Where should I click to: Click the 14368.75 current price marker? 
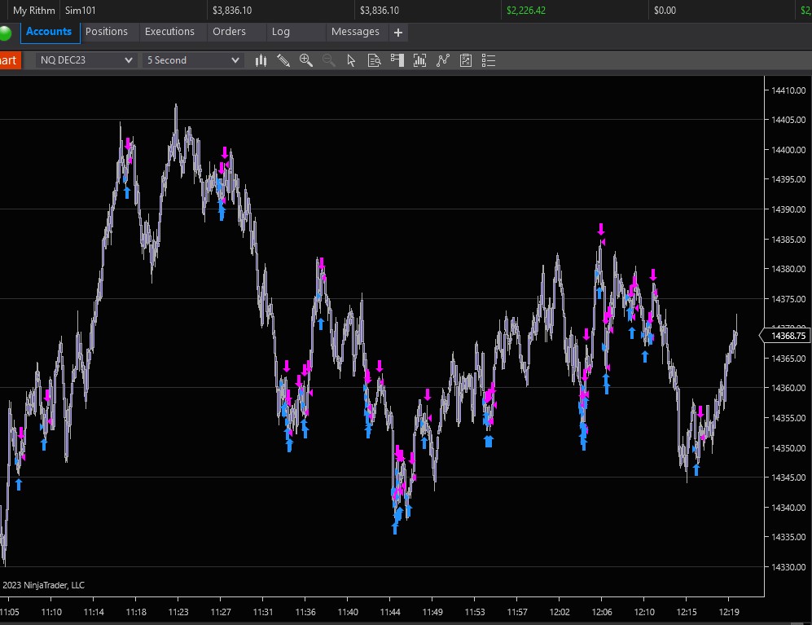788,336
